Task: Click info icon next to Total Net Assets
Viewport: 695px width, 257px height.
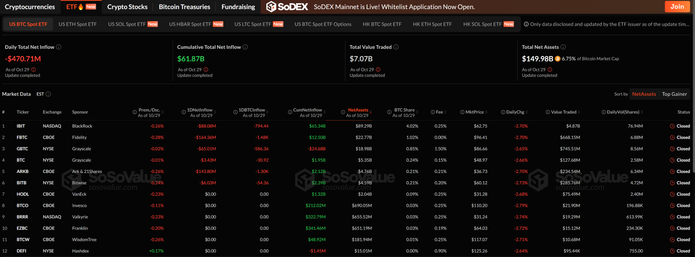Action: (563, 47)
